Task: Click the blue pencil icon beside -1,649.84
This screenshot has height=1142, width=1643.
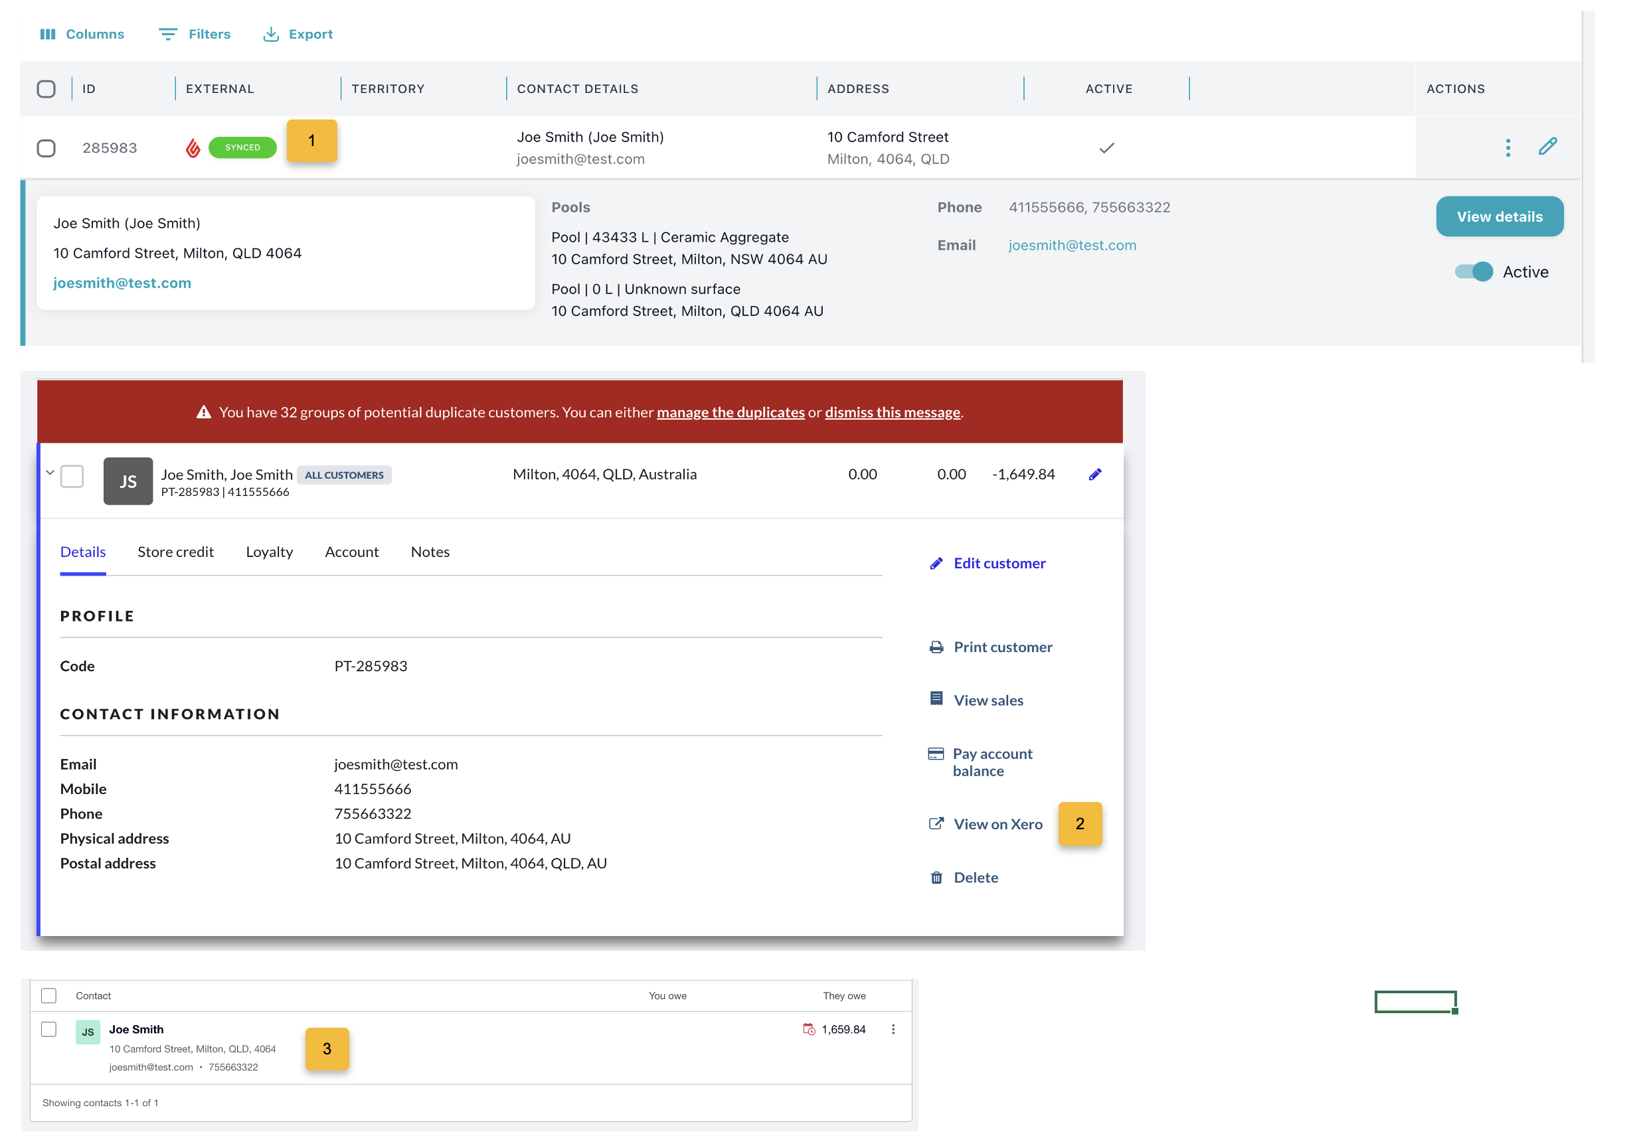Action: [x=1094, y=475]
